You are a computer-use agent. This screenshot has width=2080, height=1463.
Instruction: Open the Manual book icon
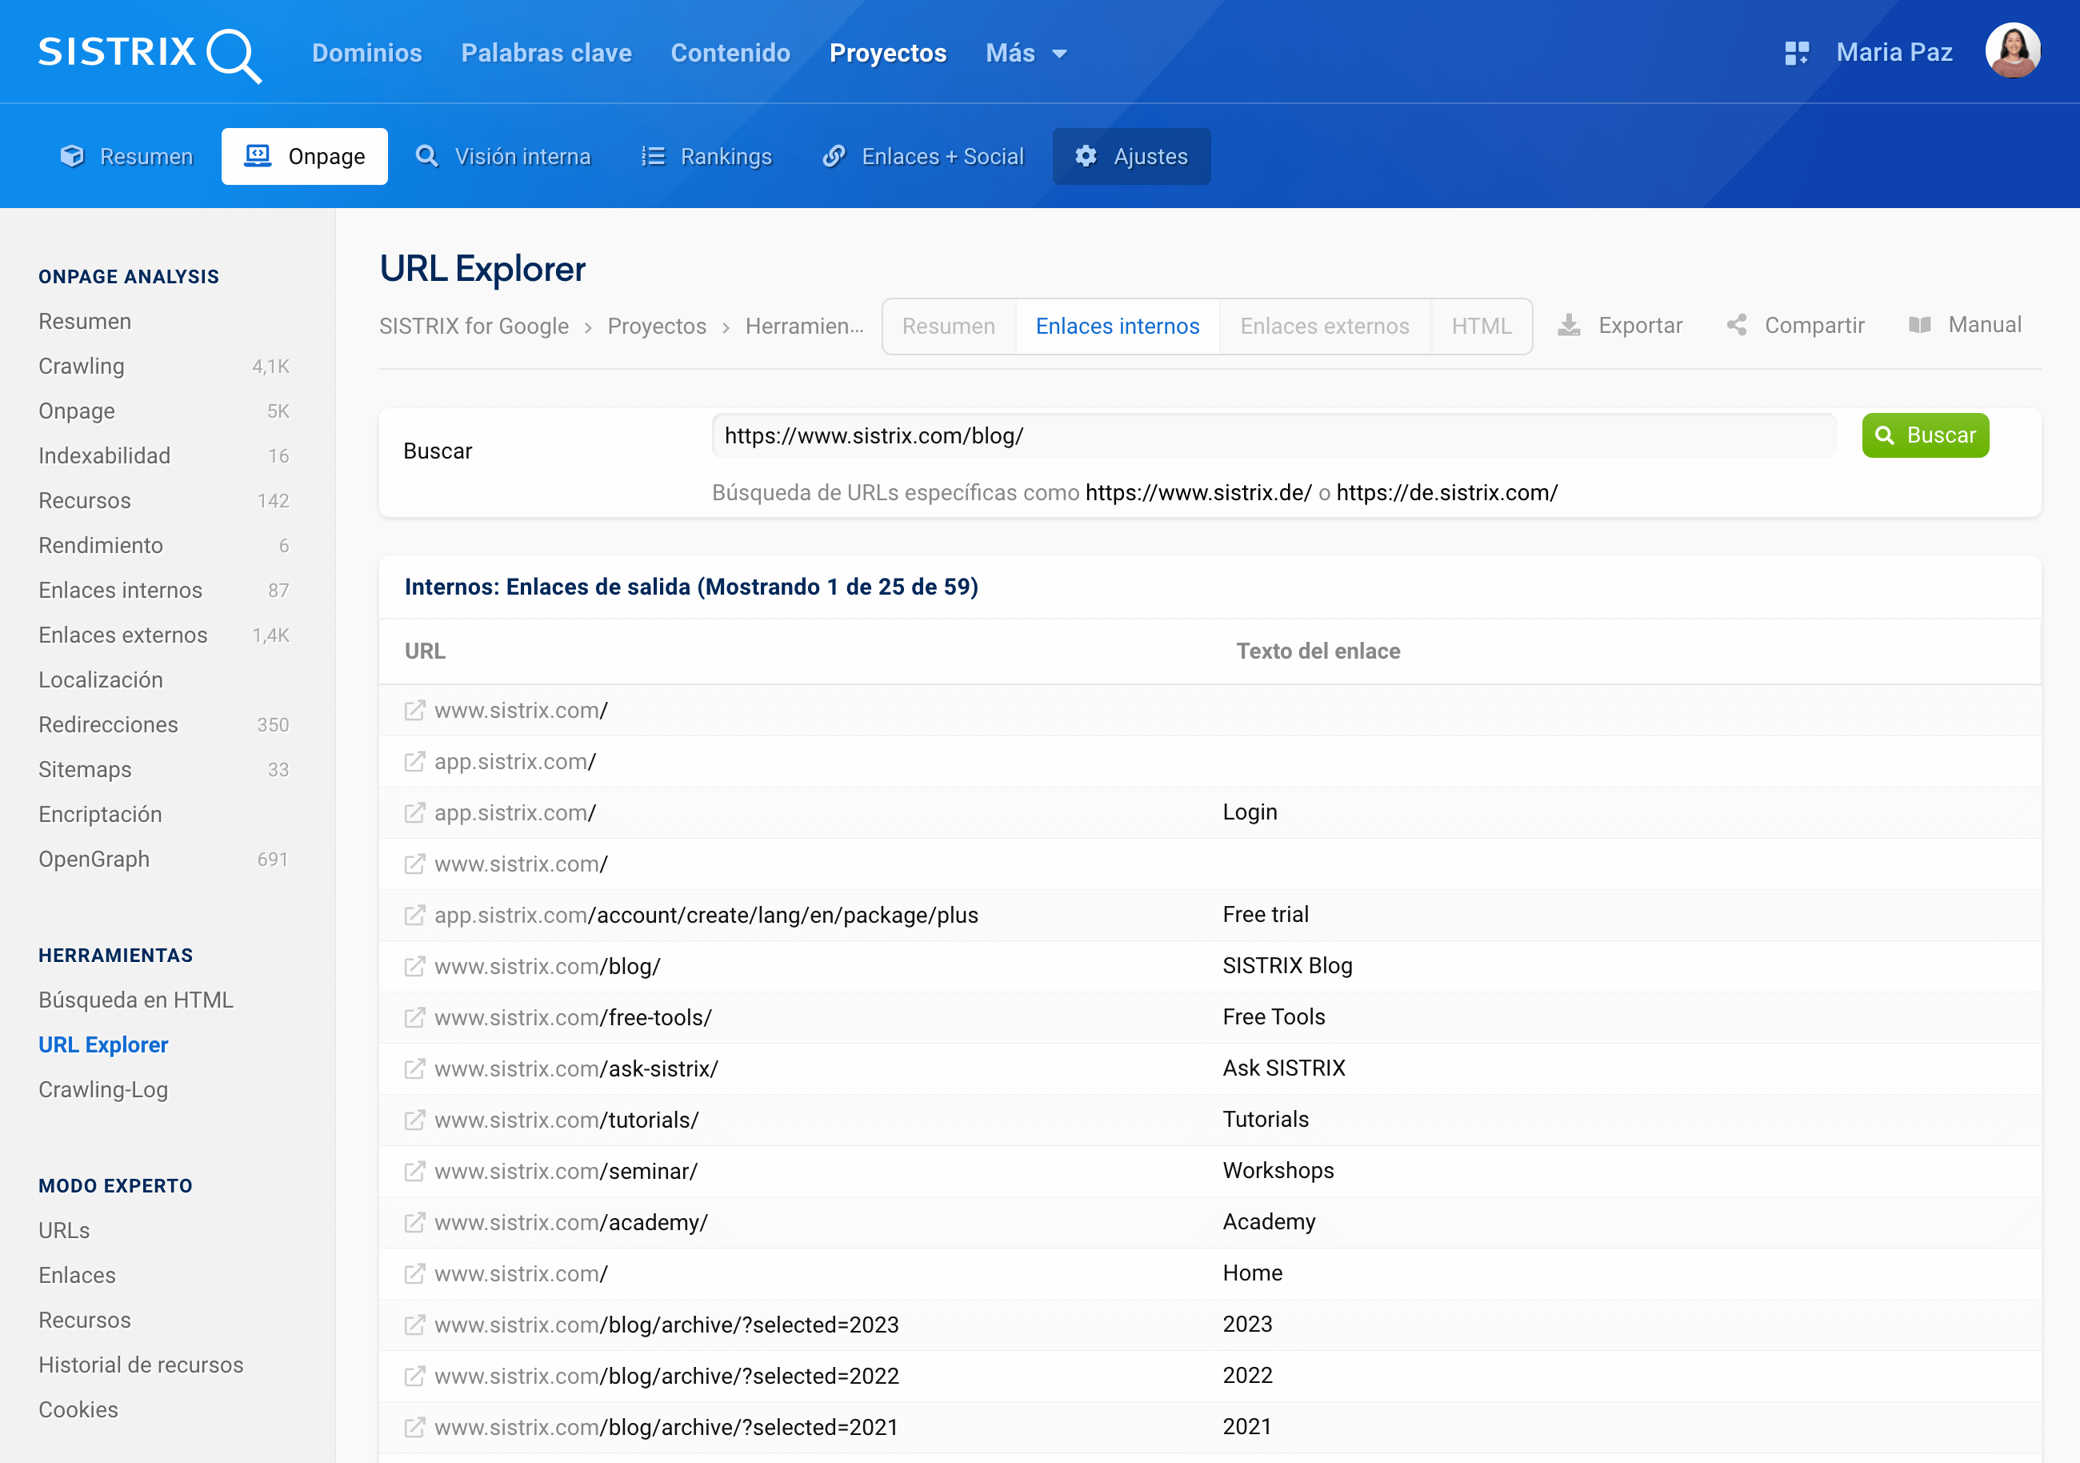click(x=1920, y=326)
